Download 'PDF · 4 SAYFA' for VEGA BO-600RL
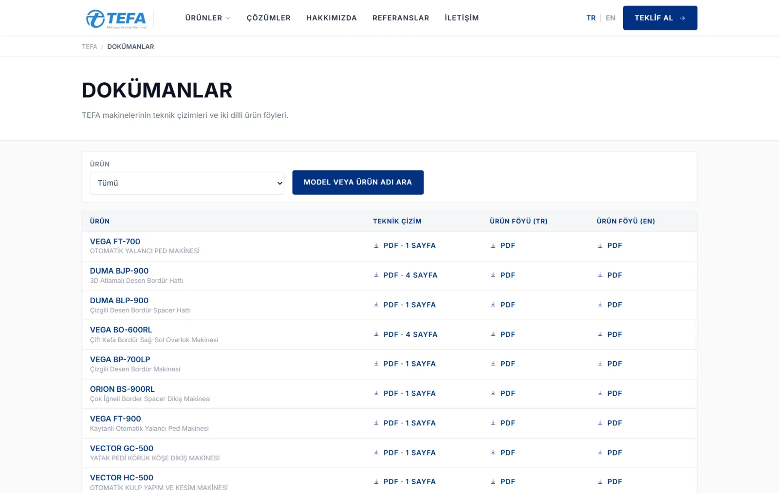This screenshot has width=779, height=493. click(406, 334)
